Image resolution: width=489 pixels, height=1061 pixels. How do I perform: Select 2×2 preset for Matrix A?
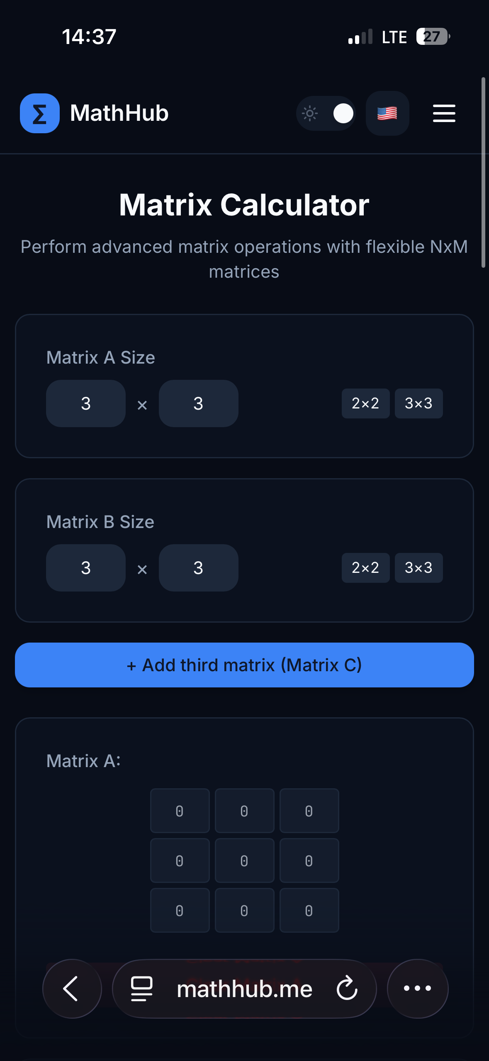point(365,403)
